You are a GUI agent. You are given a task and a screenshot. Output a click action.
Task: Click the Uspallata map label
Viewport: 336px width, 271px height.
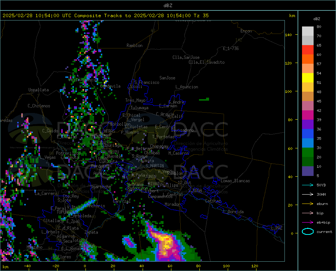[38, 90]
